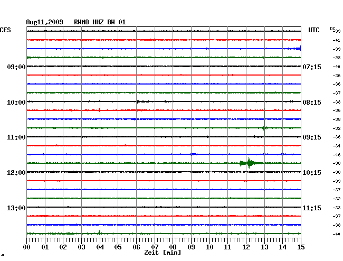Select the 13:00 local time label
Image resolution: width=343 pixels, height=261 pixels.
[x=16, y=208]
